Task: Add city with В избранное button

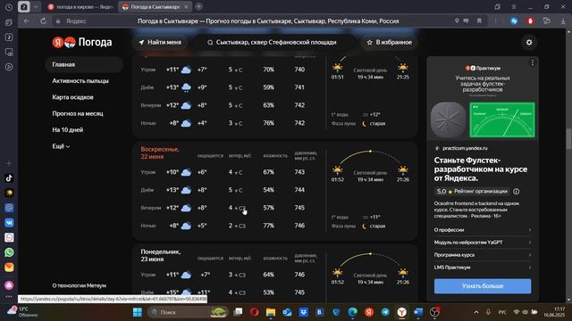Action: click(x=390, y=43)
